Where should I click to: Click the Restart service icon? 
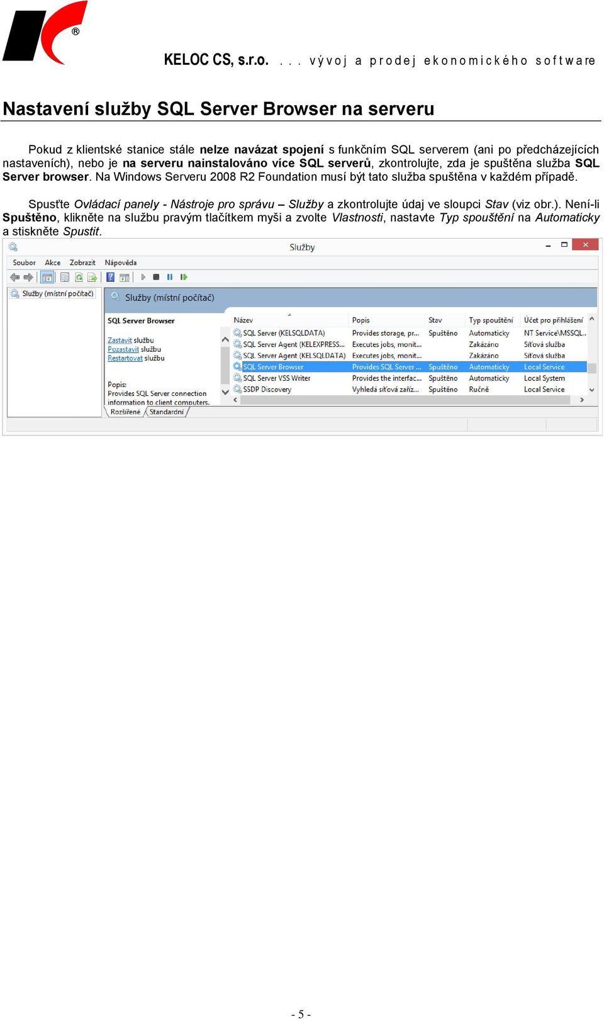point(184,277)
